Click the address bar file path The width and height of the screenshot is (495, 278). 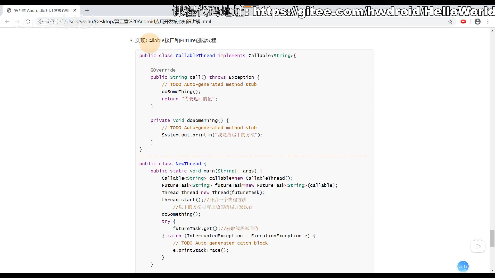136,22
